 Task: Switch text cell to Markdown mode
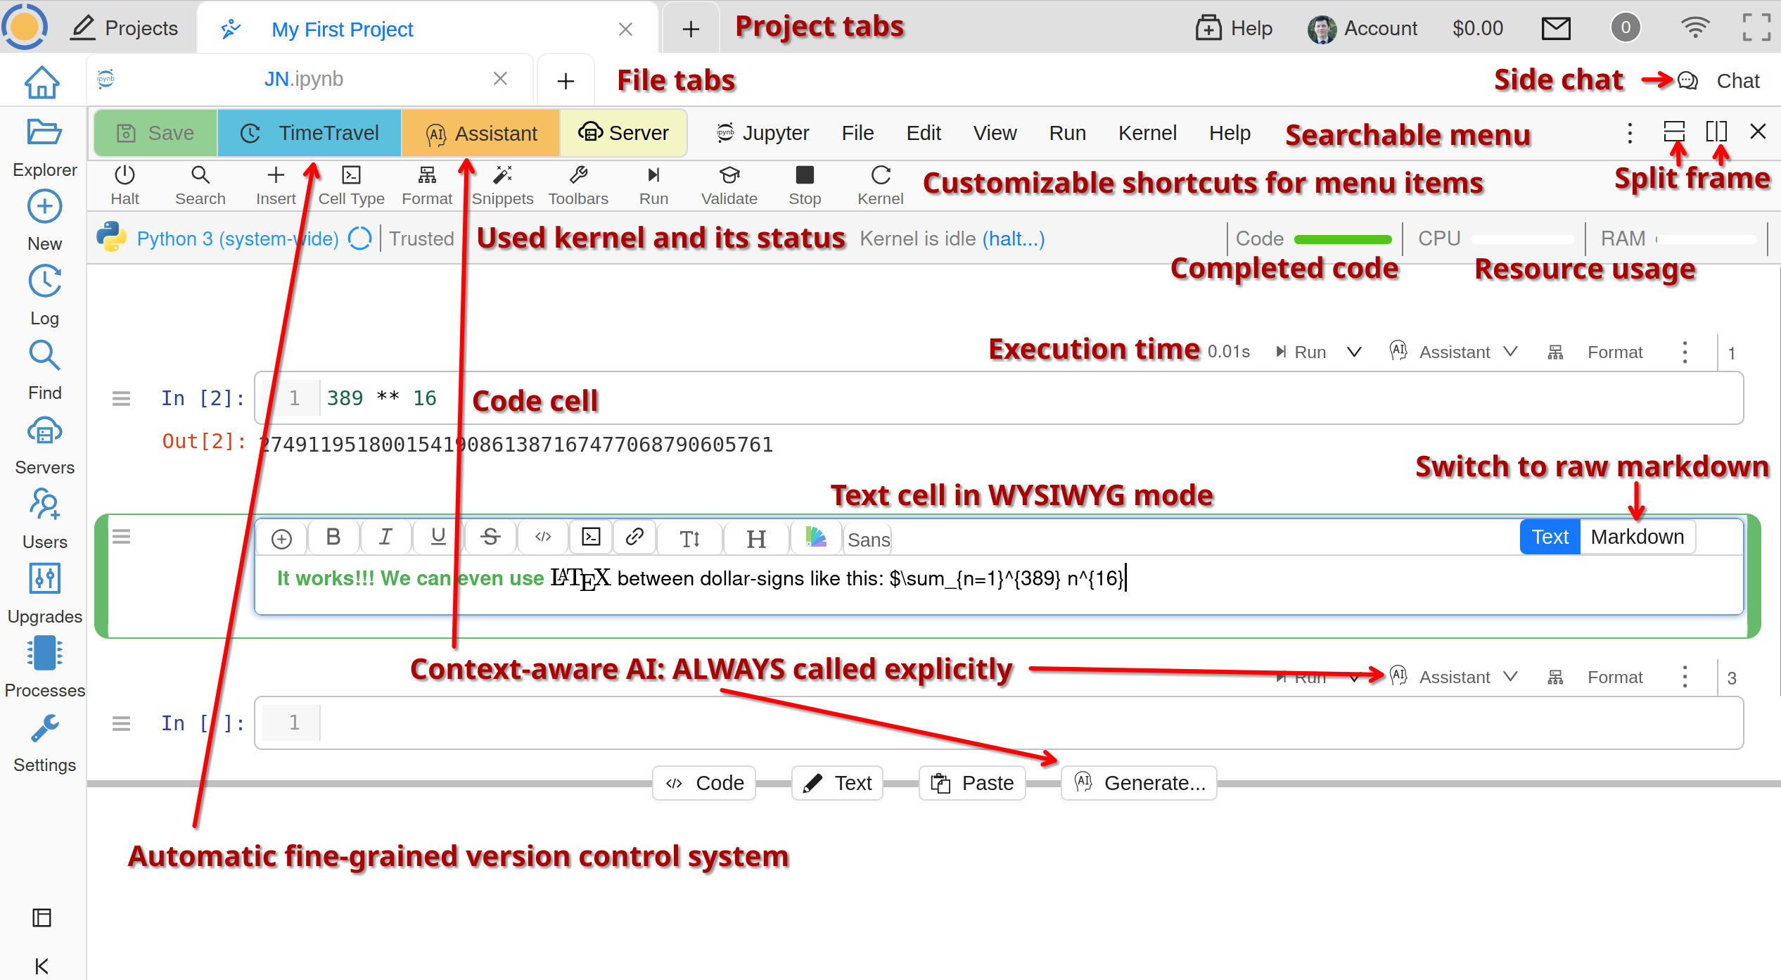[x=1636, y=537]
